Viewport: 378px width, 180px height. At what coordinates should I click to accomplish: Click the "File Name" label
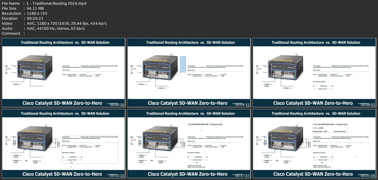tap(11, 3)
